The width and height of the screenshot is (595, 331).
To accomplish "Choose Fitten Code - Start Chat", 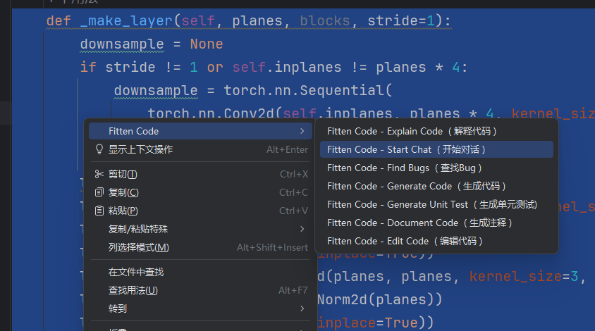I will [x=407, y=149].
